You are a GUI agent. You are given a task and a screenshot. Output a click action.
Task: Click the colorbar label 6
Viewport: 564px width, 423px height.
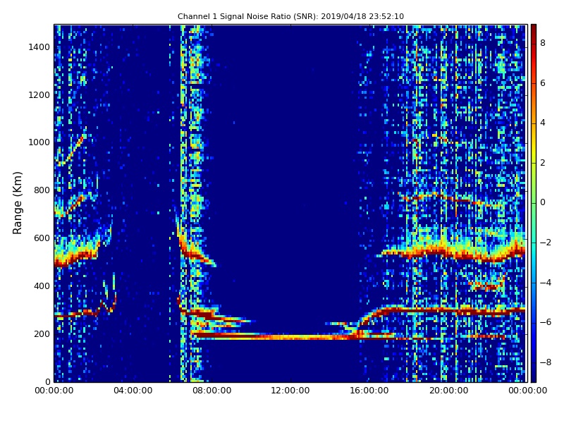pos(543,83)
